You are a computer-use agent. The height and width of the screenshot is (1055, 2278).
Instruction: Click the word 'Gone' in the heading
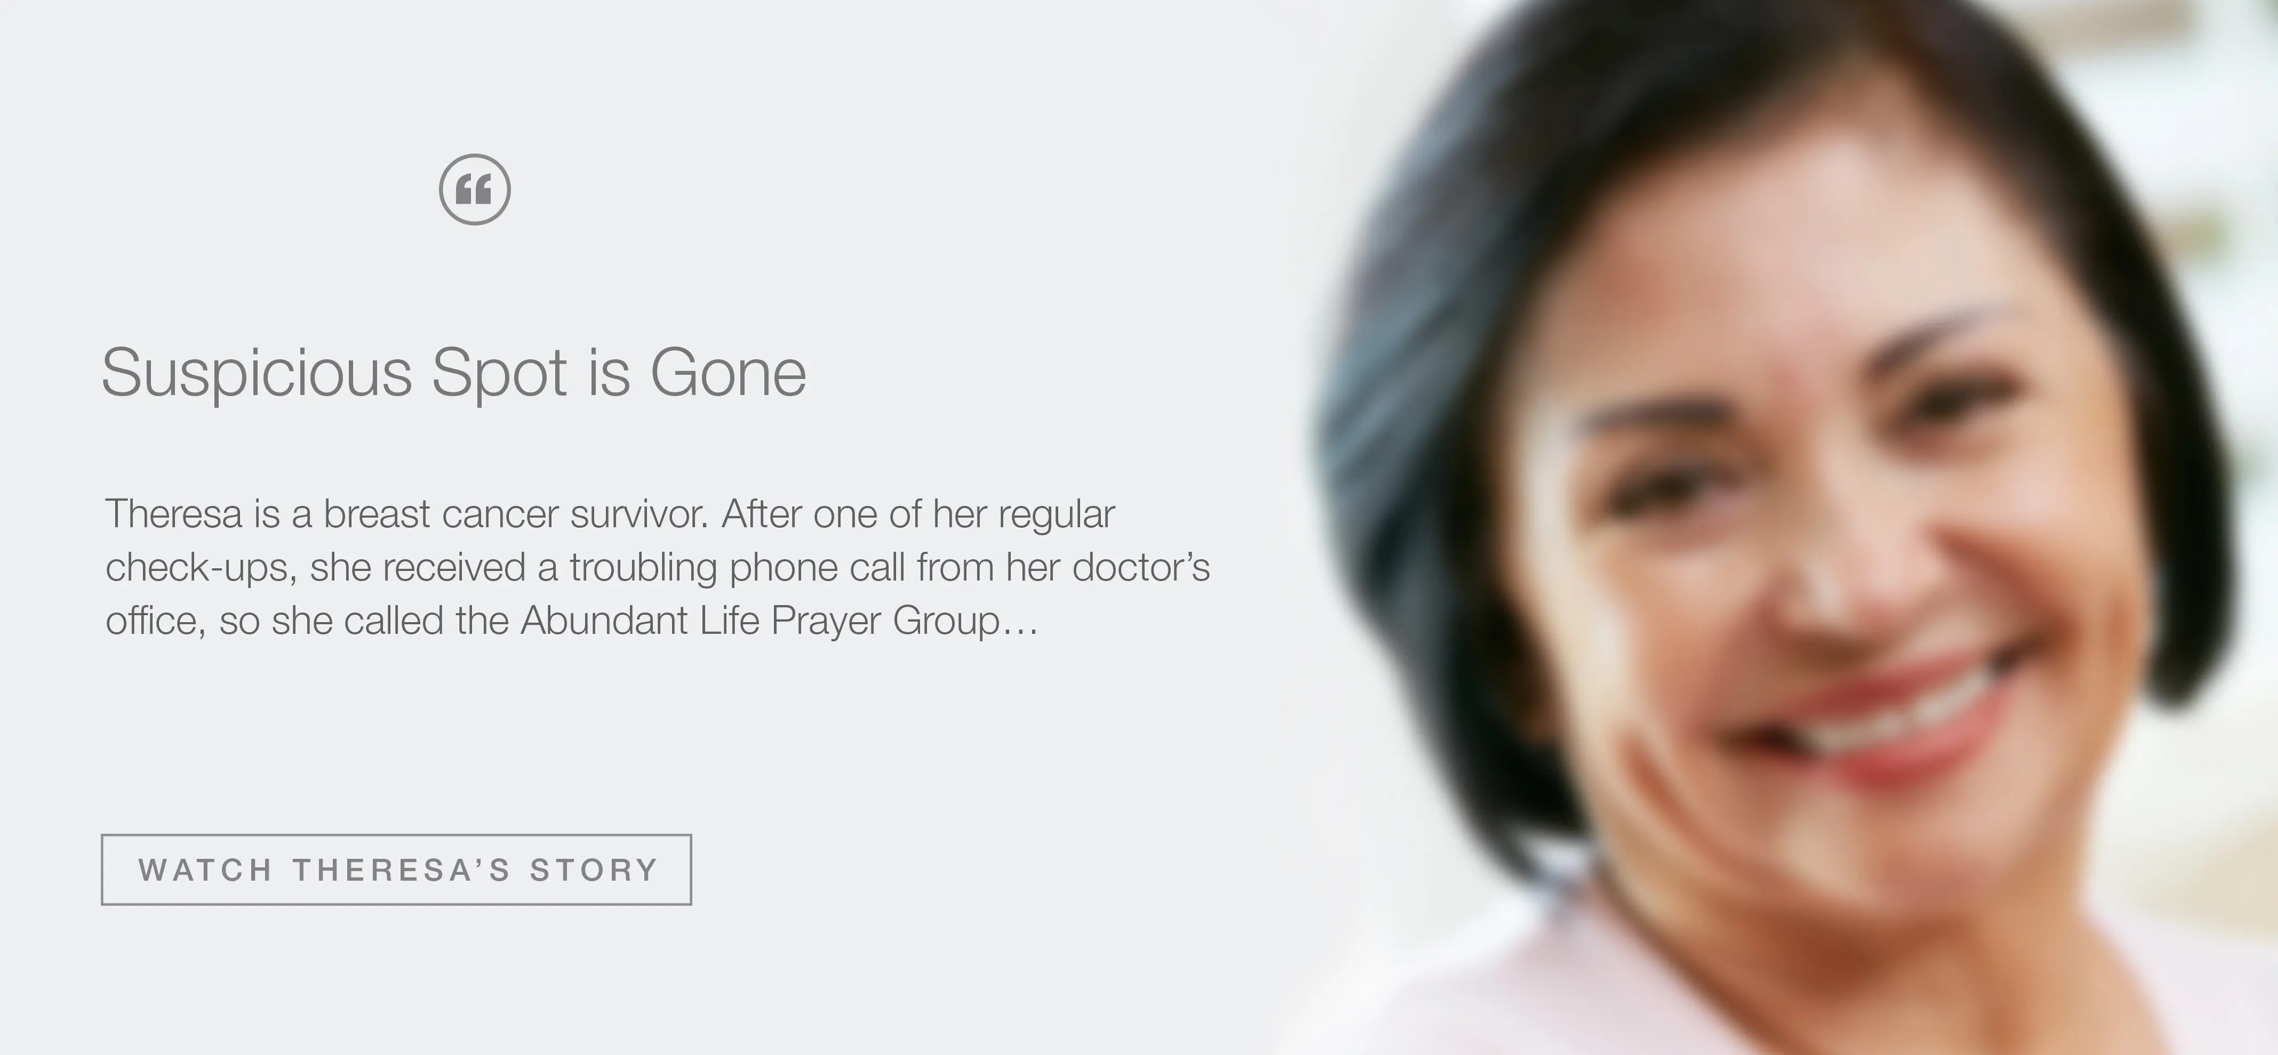pyautogui.click(x=729, y=373)
